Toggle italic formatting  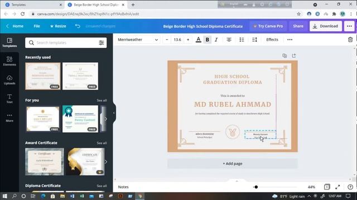coord(216,39)
